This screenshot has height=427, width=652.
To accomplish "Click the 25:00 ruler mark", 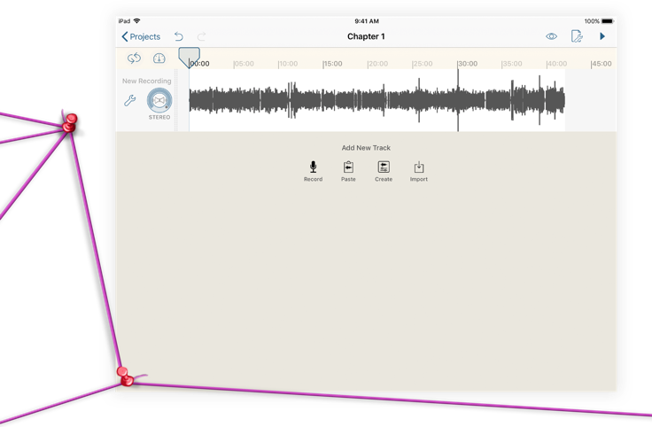I will (423, 64).
